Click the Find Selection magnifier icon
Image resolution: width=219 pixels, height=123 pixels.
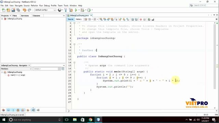point(101,19)
